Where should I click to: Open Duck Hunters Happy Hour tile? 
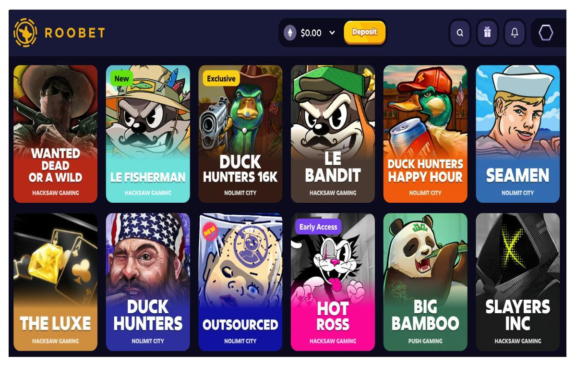click(x=425, y=134)
